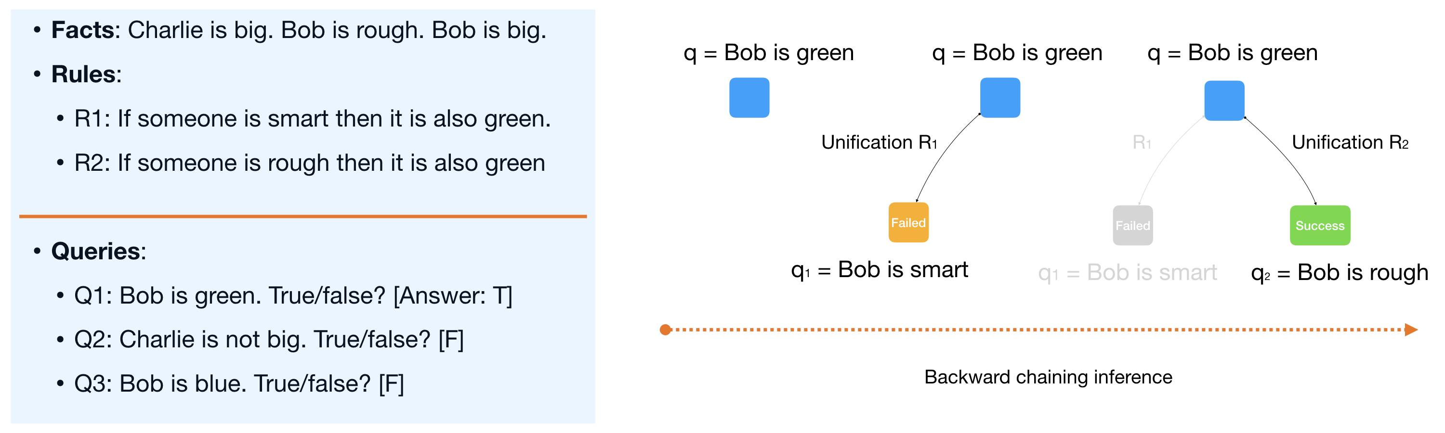Click the green Success node
The image size is (1445, 433).
click(x=1319, y=225)
